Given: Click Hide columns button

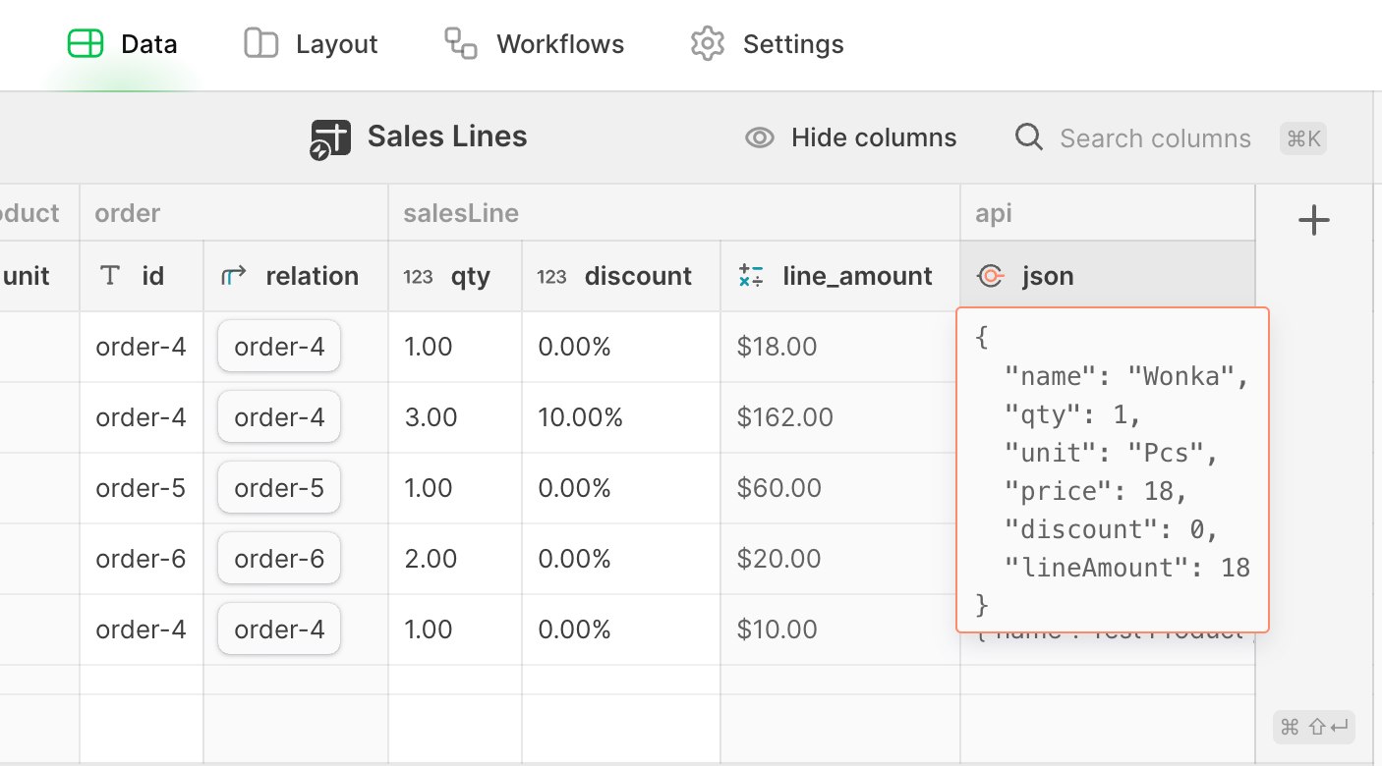Looking at the screenshot, I should (x=851, y=137).
